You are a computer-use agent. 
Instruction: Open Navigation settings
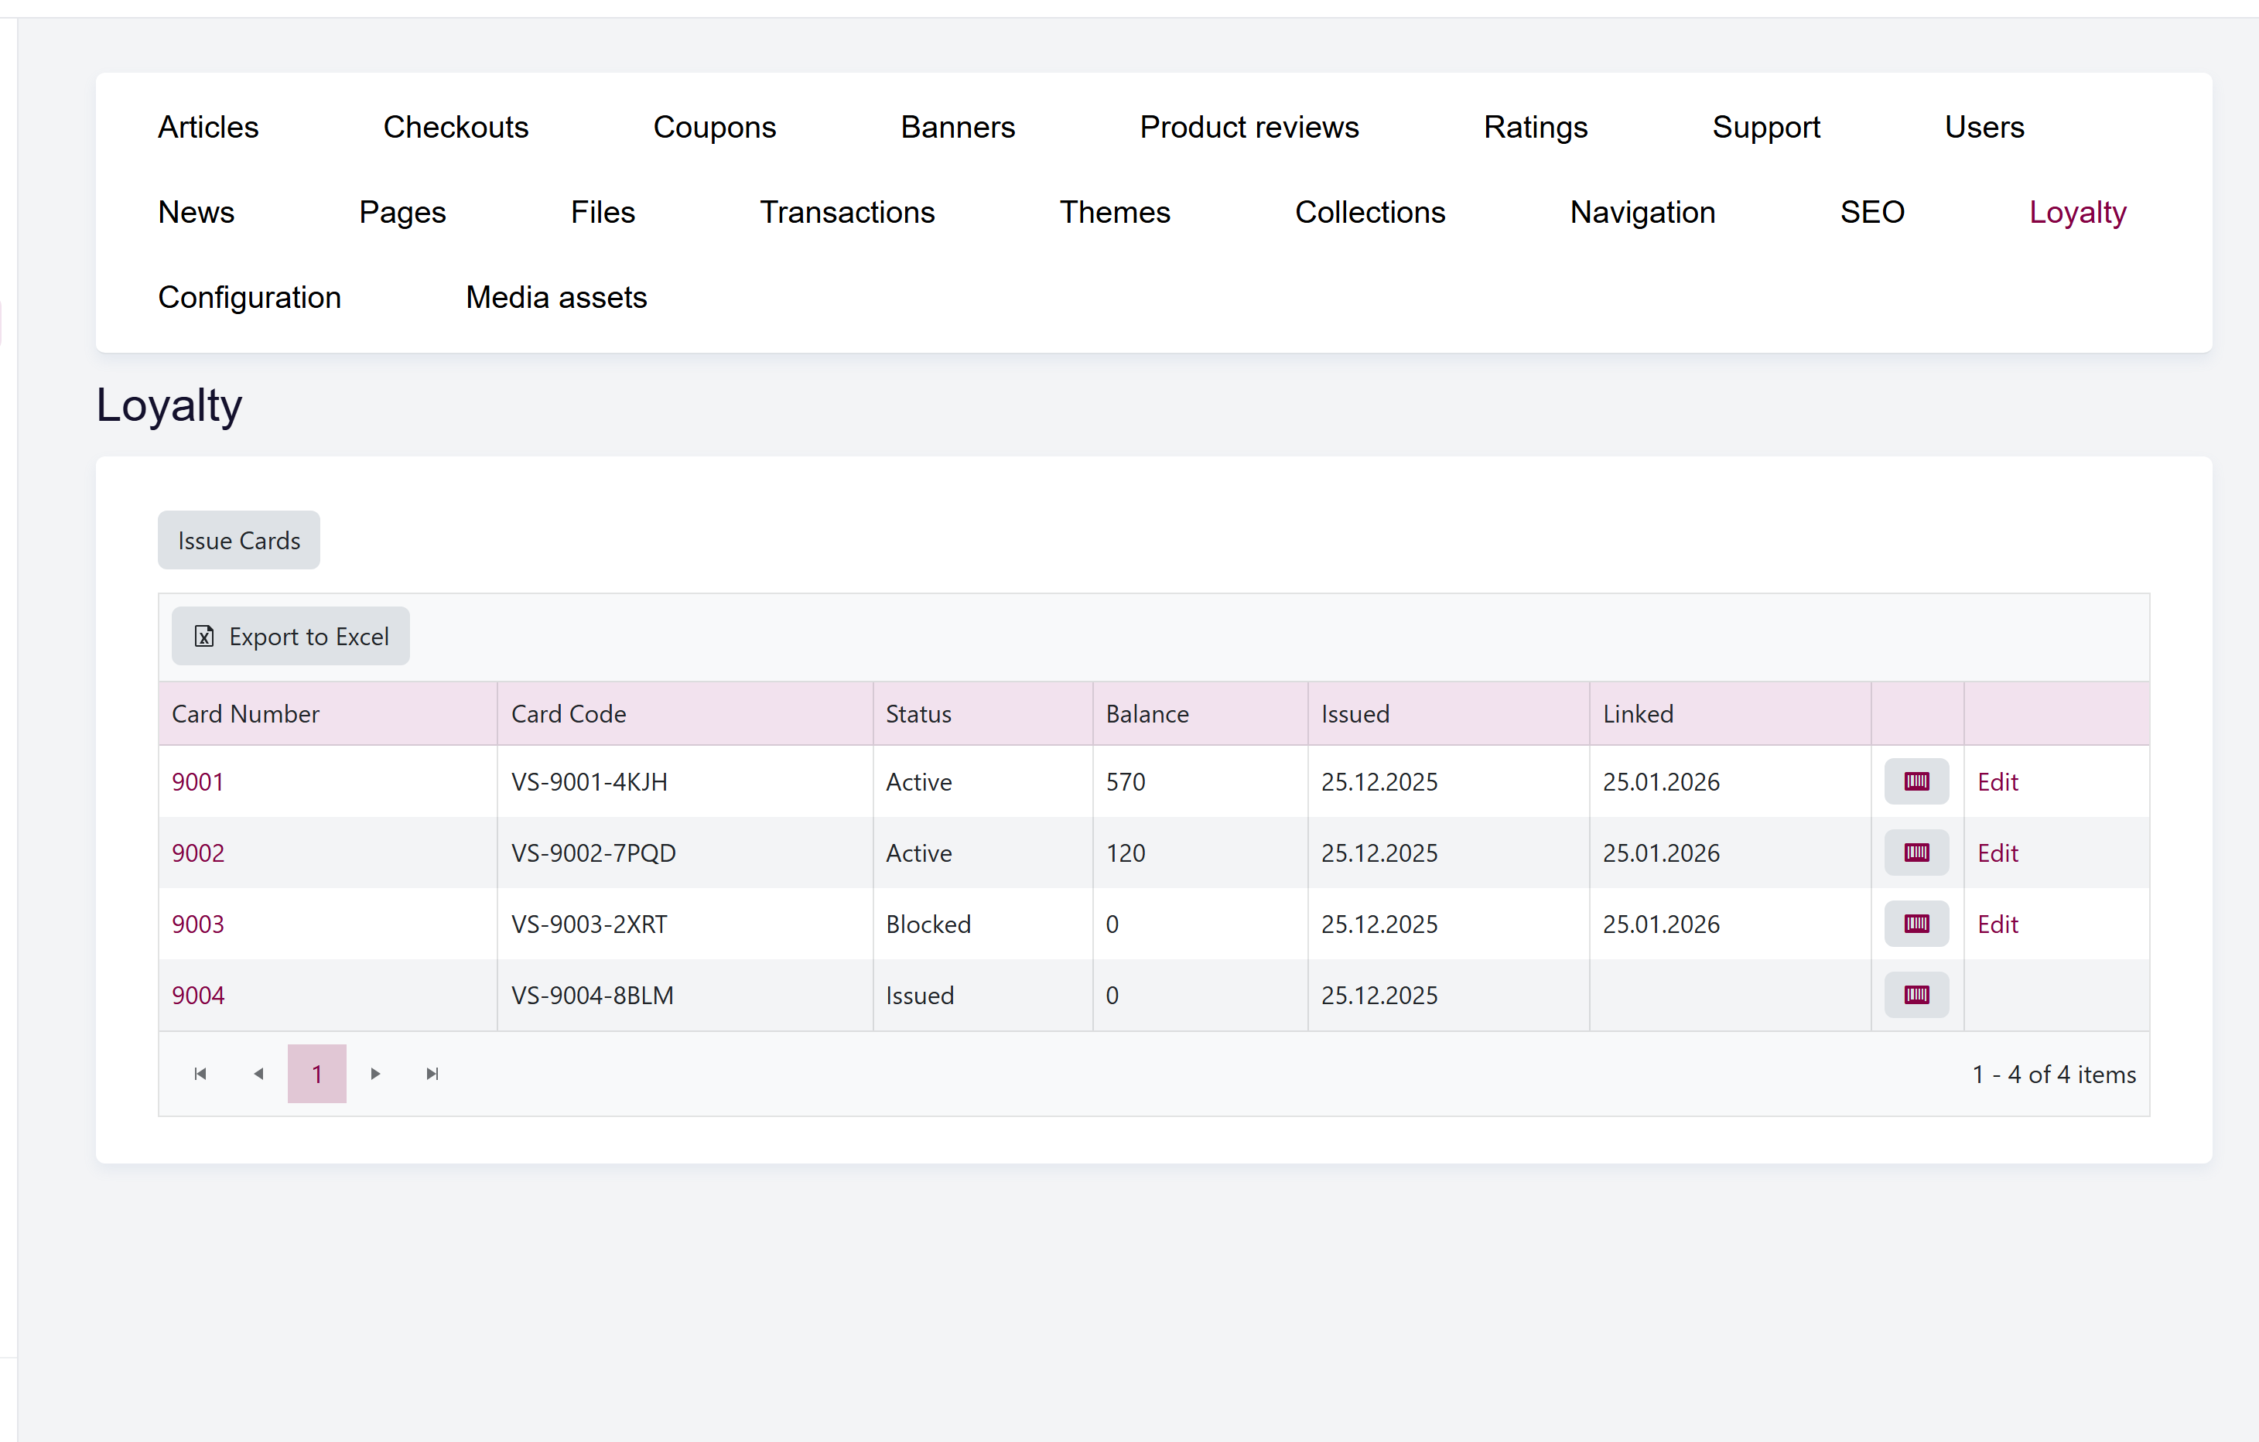coord(1642,212)
